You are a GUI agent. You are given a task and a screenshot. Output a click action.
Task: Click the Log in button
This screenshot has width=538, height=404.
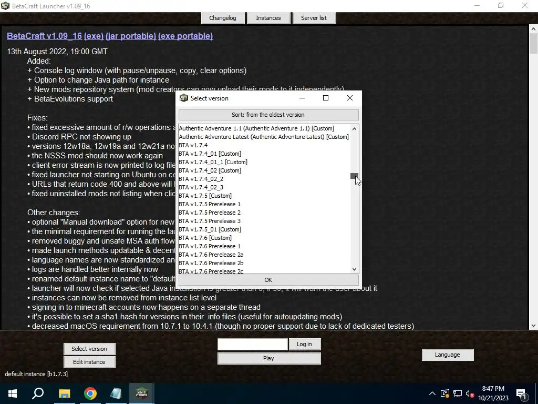(x=304, y=344)
